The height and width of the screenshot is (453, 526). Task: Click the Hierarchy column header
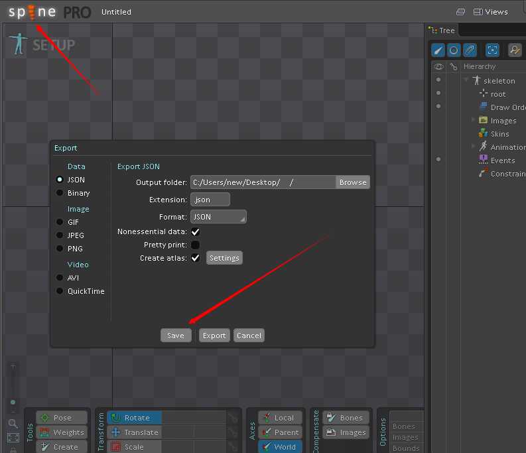[x=479, y=66]
